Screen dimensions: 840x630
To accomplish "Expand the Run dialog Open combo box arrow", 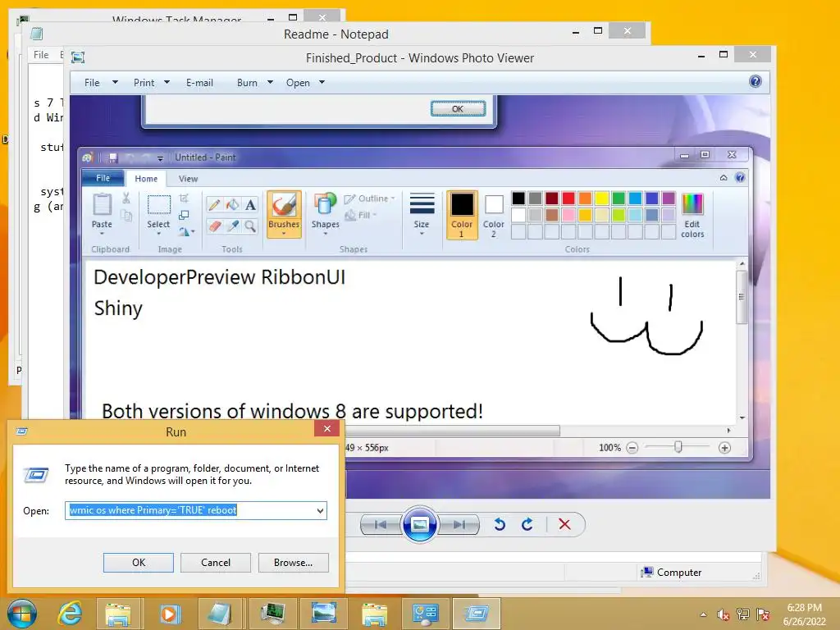I will [320, 510].
